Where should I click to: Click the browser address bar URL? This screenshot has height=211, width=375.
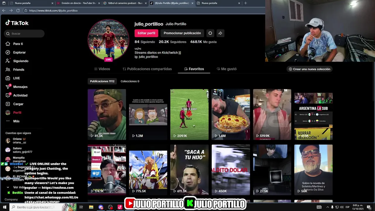[x=53, y=11]
